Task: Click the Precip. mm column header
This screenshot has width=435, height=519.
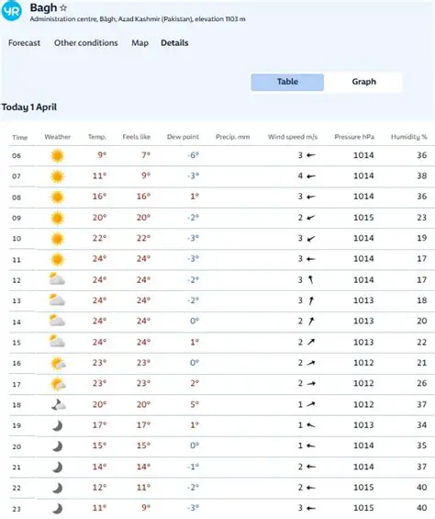Action: pos(232,137)
